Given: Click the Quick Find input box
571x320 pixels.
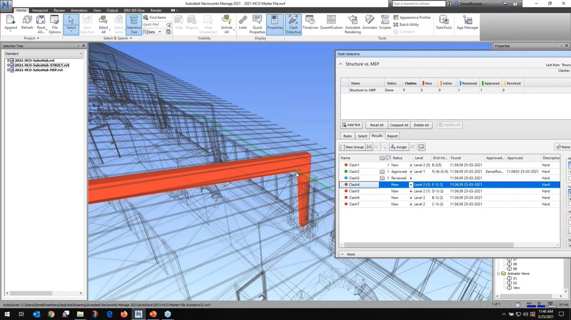Looking at the screenshot, I should tap(154, 25).
